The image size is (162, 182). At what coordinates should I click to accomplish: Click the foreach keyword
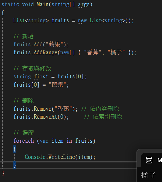(24, 141)
